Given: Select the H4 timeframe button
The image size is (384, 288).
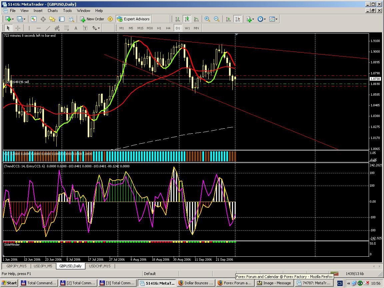Looking at the screenshot, I should pyautogui.click(x=168, y=28).
